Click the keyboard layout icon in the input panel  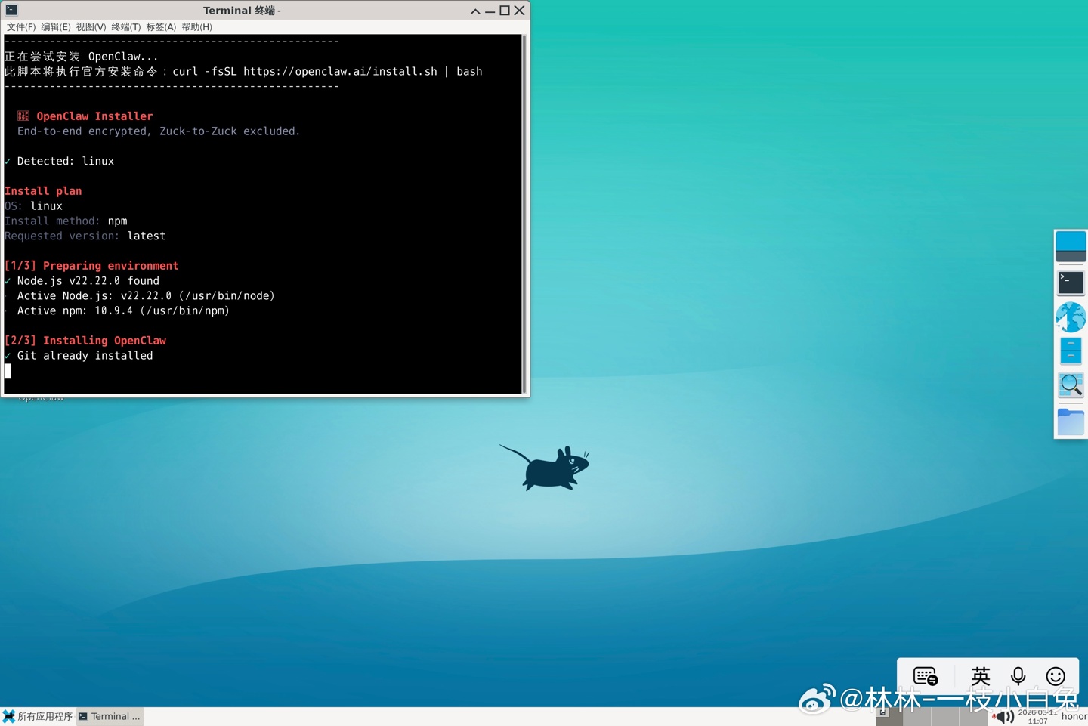click(925, 676)
